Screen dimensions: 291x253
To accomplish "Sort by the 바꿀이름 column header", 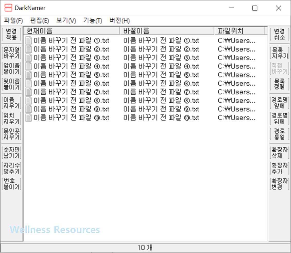I will click(167, 31).
